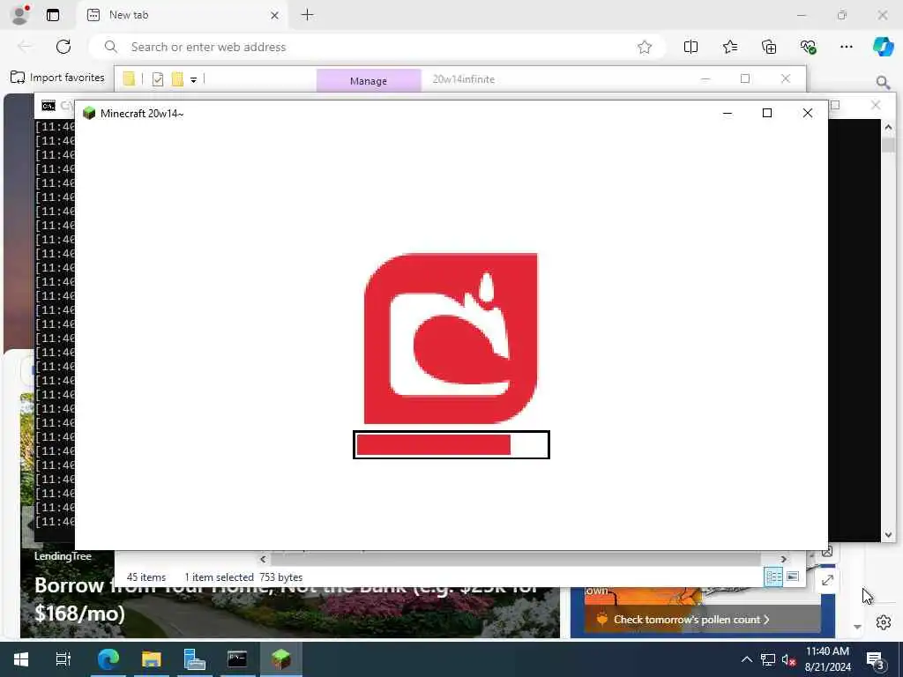This screenshot has width=903, height=677.
Task: Open the Favorites list icon
Action: [x=729, y=48]
